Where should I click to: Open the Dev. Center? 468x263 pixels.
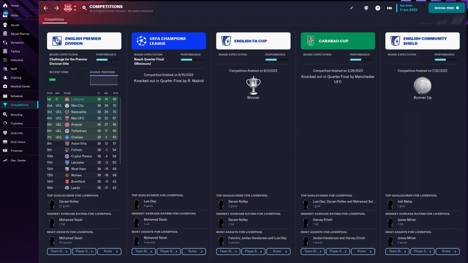tap(19, 161)
